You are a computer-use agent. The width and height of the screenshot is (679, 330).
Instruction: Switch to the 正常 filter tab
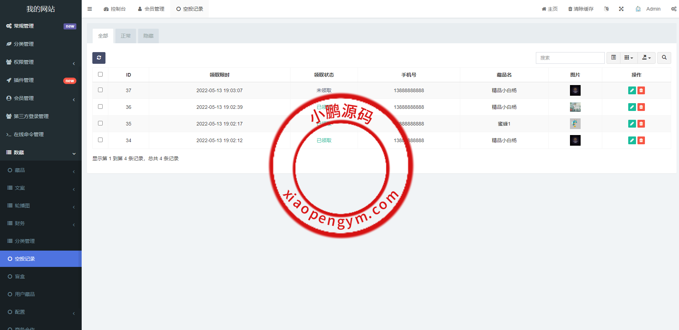pos(125,36)
